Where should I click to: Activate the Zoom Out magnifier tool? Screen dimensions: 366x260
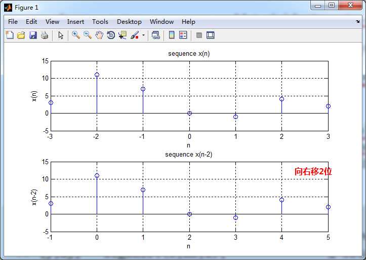(x=88, y=35)
